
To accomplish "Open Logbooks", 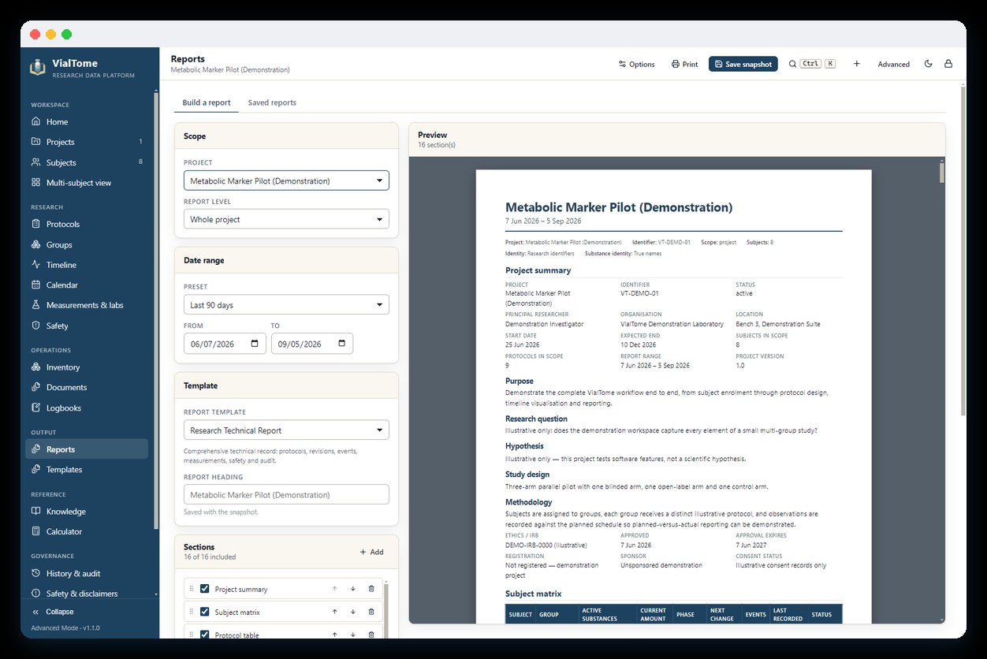I will [x=88, y=408].
